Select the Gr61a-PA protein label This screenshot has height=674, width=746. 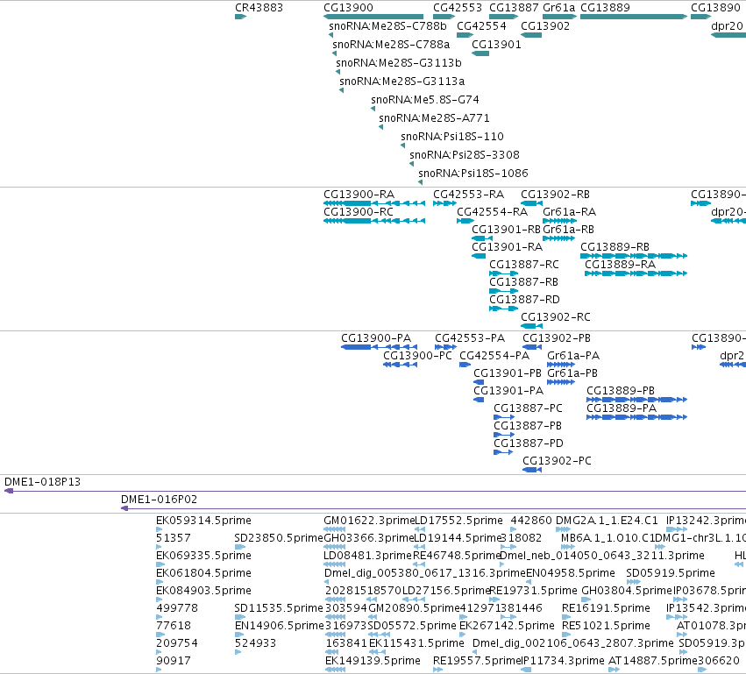[573, 356]
